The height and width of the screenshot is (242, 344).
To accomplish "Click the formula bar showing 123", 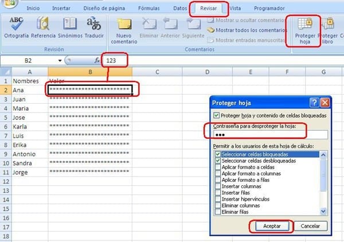I will 222,60.
